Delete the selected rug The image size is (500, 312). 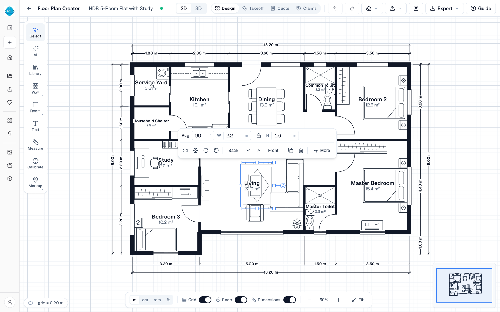(301, 151)
